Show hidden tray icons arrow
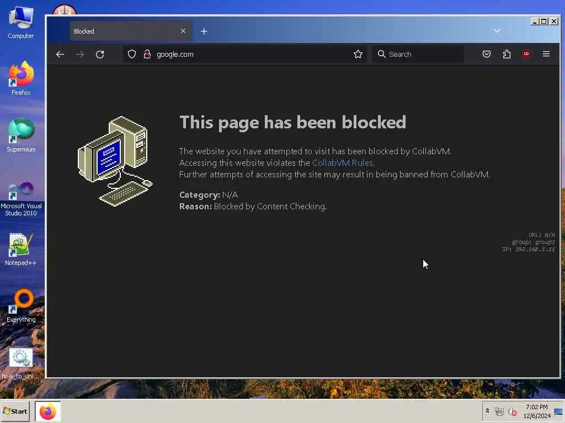This screenshot has width=565, height=423. point(487,410)
